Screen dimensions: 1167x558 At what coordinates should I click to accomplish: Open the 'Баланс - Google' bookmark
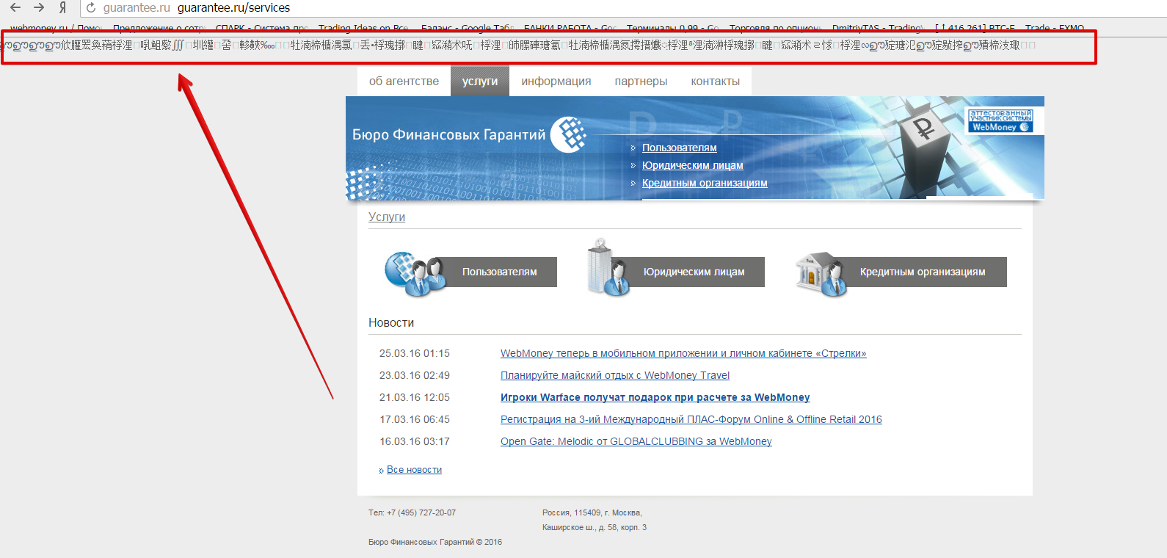tap(467, 28)
